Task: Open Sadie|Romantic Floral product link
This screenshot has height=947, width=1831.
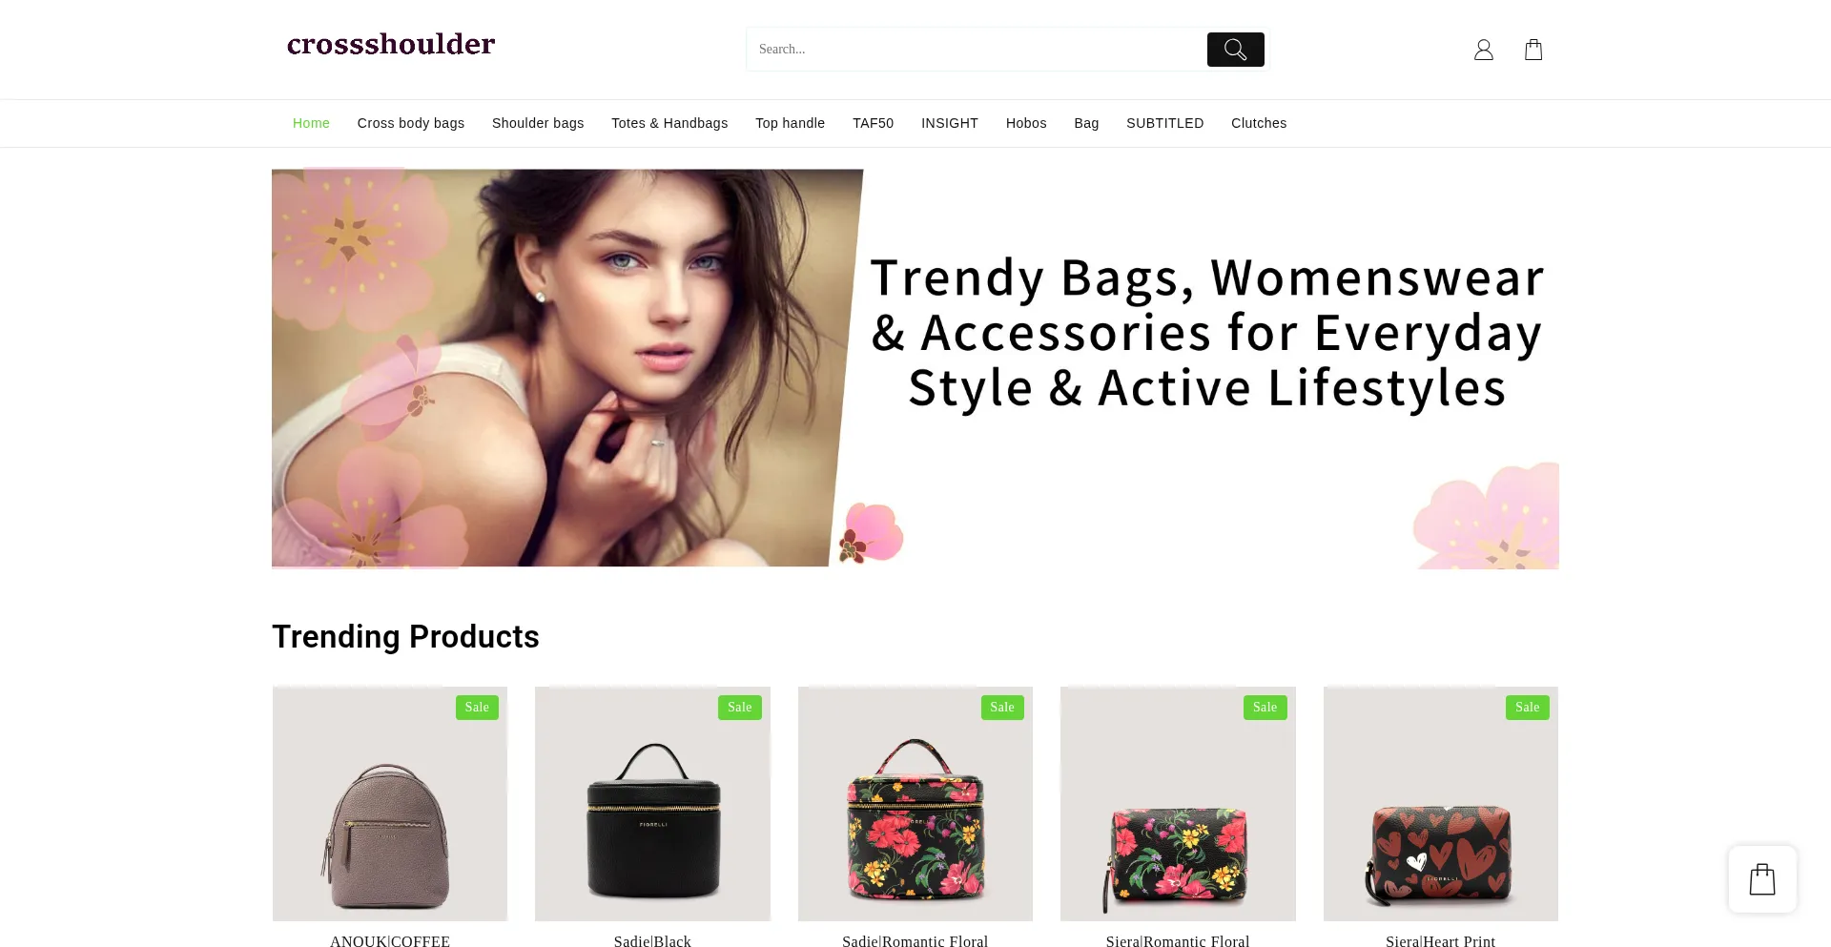Action: [x=915, y=940]
